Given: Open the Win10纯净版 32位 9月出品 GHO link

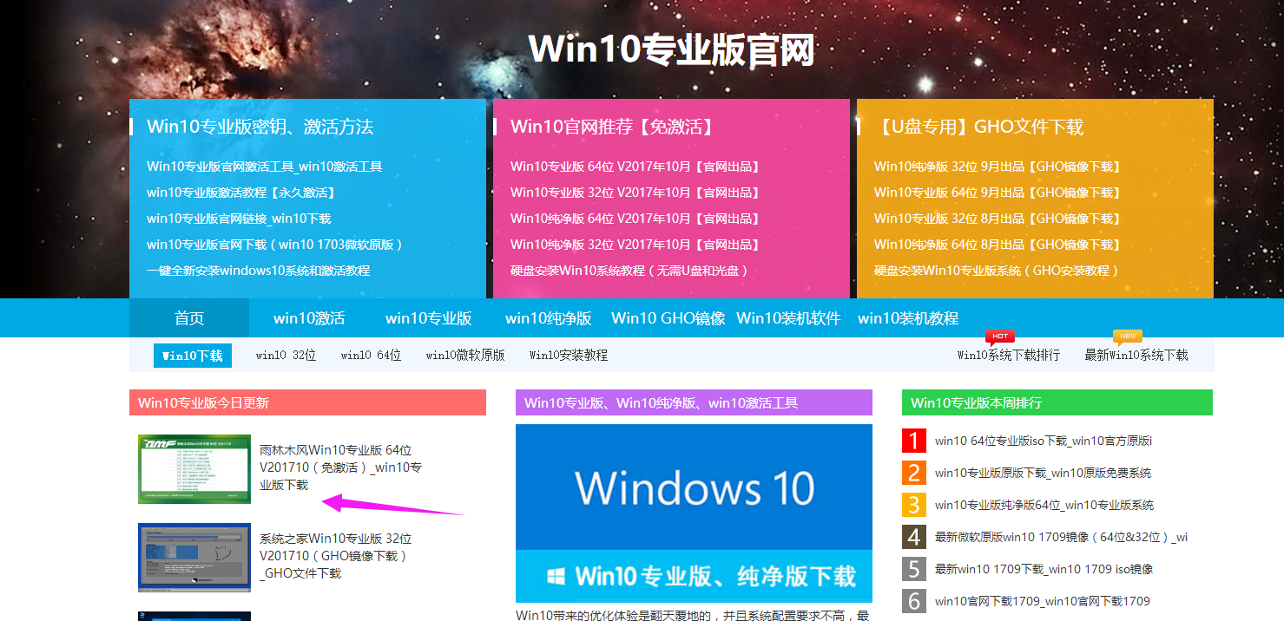Looking at the screenshot, I should [x=997, y=166].
